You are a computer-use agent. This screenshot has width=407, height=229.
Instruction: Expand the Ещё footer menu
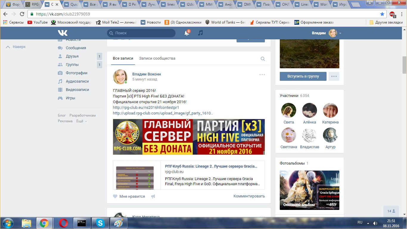click(x=81, y=121)
